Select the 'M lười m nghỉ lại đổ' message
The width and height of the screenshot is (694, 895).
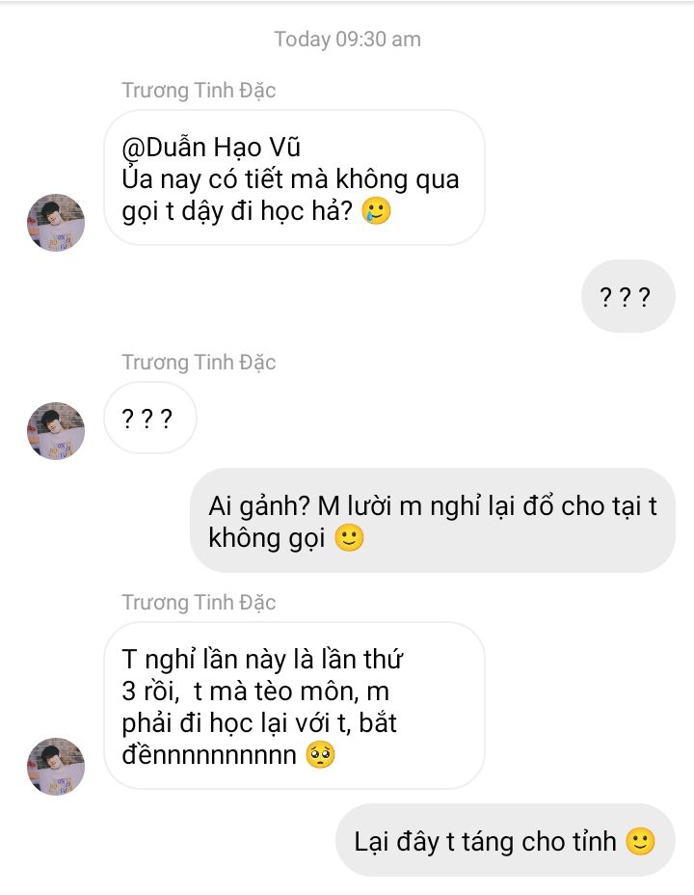[432, 520]
